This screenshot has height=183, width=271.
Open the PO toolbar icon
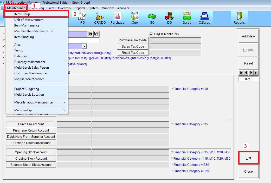point(82,17)
